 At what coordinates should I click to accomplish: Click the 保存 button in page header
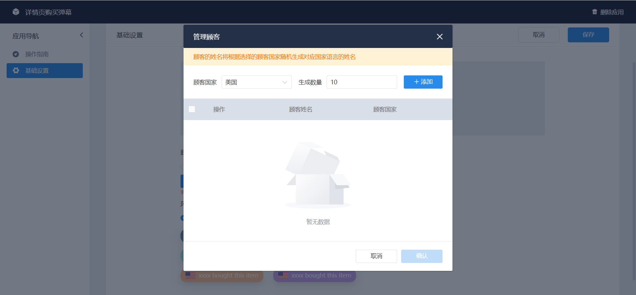pos(588,35)
